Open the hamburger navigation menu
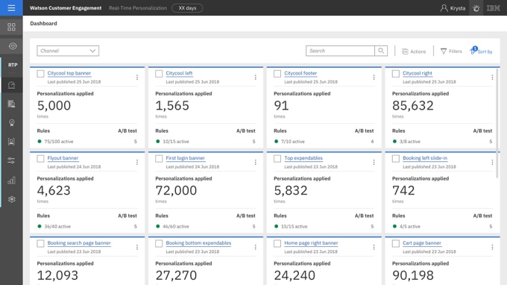This screenshot has width=507, height=285. coord(11,7)
